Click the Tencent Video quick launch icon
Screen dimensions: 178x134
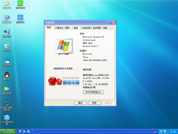click(x=24, y=131)
